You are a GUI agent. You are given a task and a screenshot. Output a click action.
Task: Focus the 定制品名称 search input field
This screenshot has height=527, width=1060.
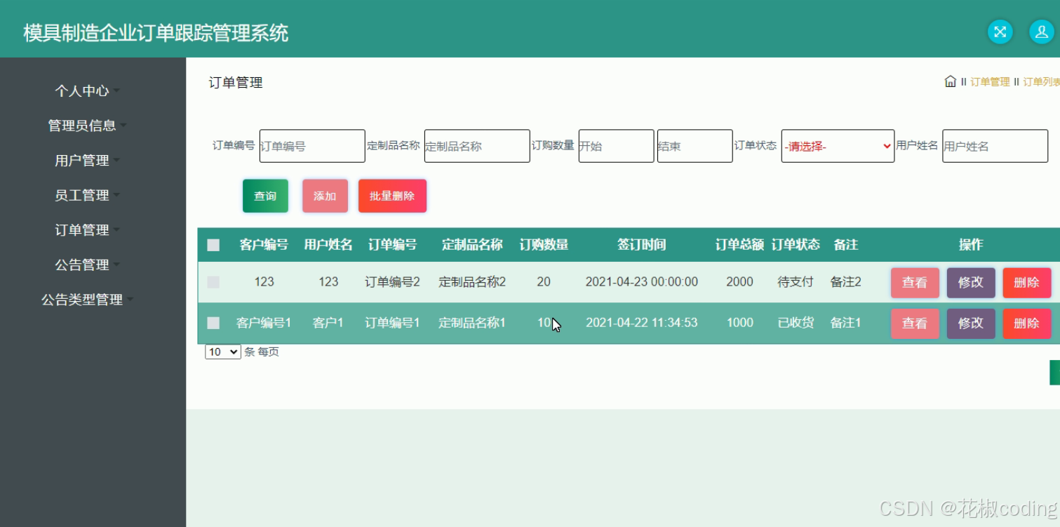477,146
